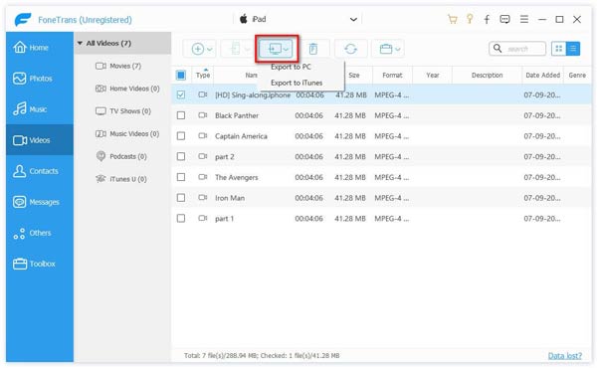Open the iPad device dropdown
The height and width of the screenshot is (368, 597).
tap(298, 19)
